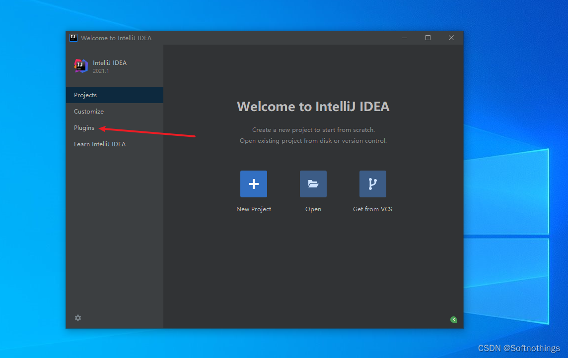Click the New Project plus icon

point(254,183)
